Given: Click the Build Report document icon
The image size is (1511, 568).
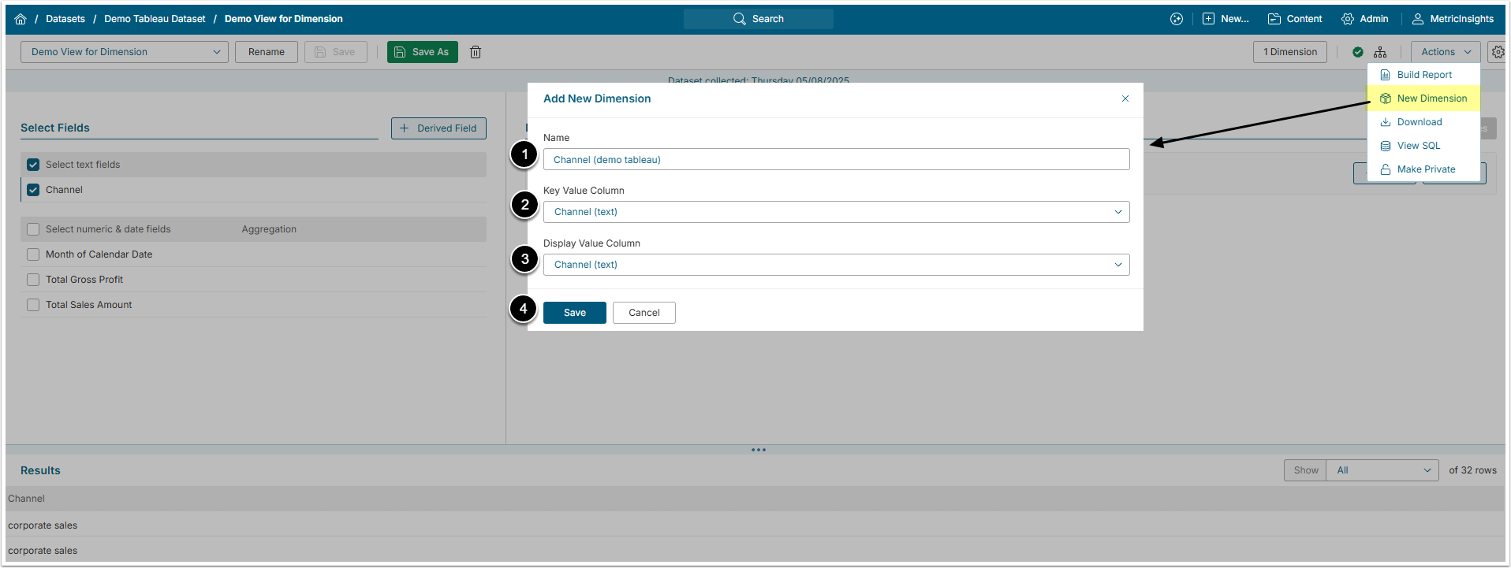Looking at the screenshot, I should pos(1386,75).
